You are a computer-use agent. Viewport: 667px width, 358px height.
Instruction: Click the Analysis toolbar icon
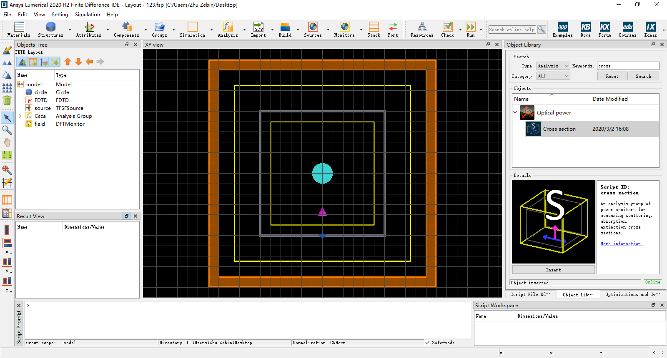[x=228, y=27]
